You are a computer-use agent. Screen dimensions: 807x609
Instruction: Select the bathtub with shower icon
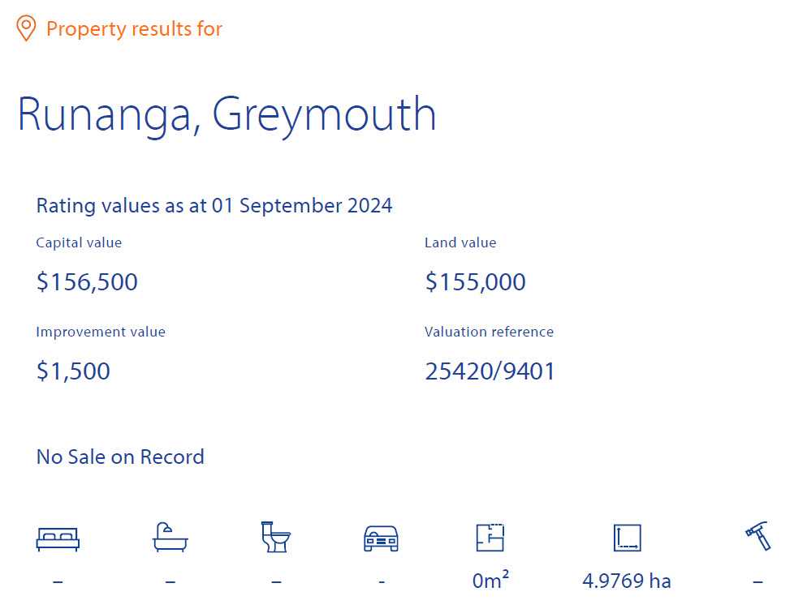click(170, 538)
